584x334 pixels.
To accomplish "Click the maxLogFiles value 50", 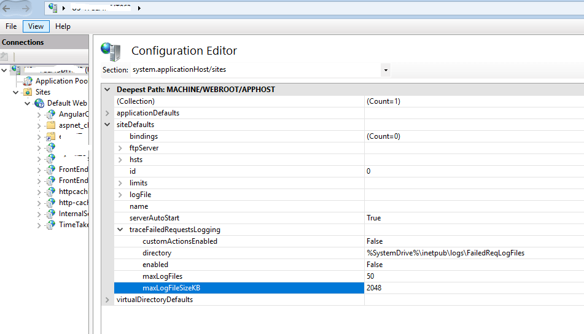I will pyautogui.click(x=370, y=276).
